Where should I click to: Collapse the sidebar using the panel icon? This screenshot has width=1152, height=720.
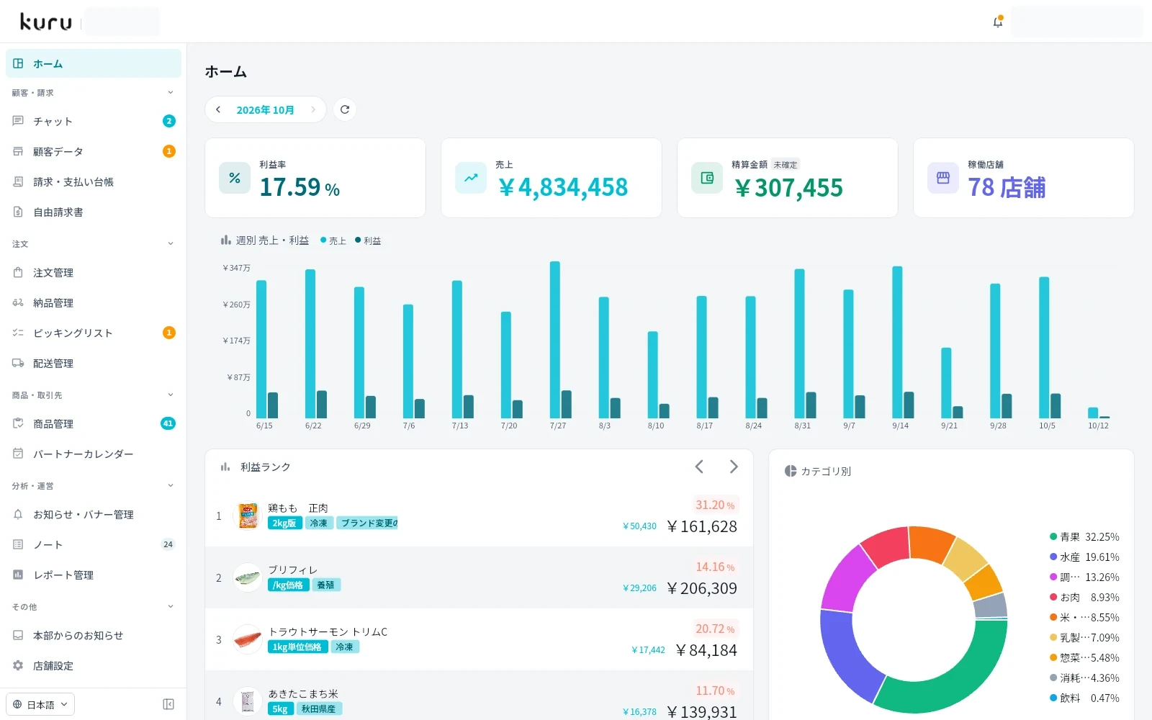pyautogui.click(x=168, y=704)
